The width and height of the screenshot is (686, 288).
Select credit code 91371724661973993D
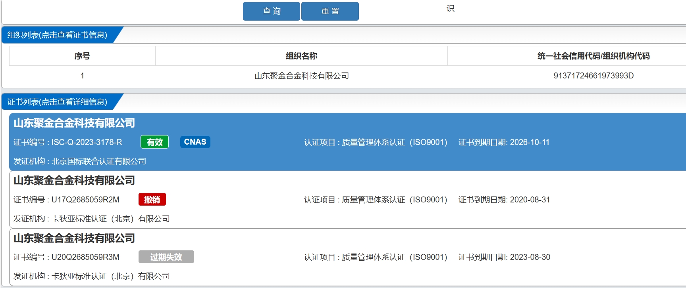pos(594,76)
